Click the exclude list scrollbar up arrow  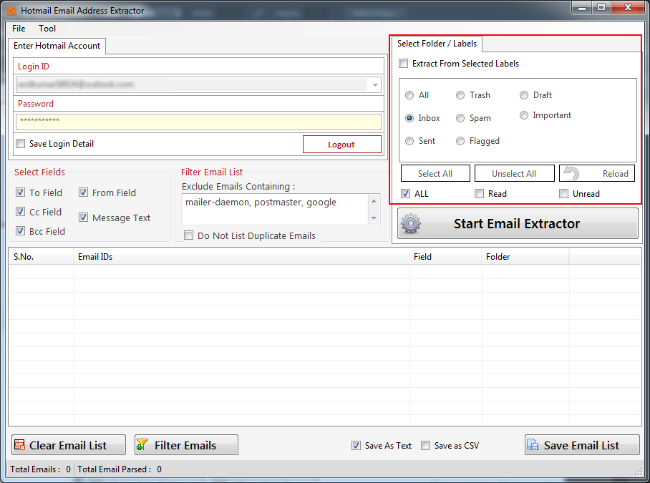[374, 201]
